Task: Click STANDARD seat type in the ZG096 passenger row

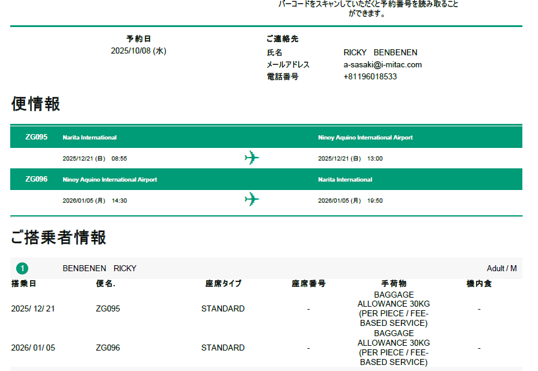Action: coord(223,348)
